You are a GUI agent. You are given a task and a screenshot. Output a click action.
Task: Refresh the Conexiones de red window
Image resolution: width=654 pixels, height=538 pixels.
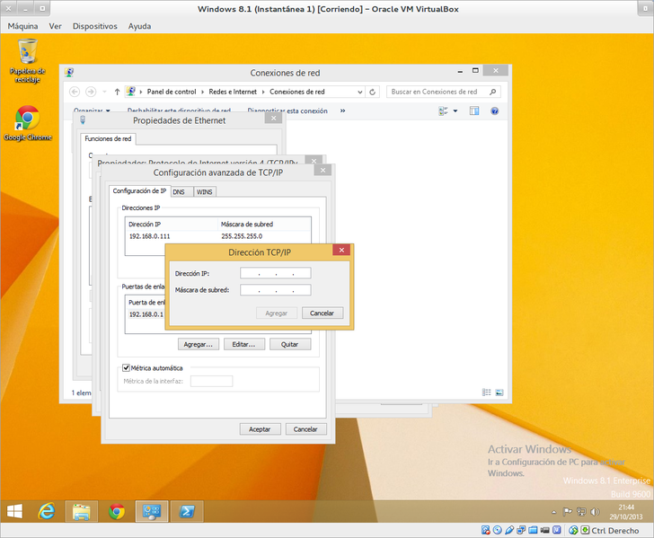coord(373,92)
